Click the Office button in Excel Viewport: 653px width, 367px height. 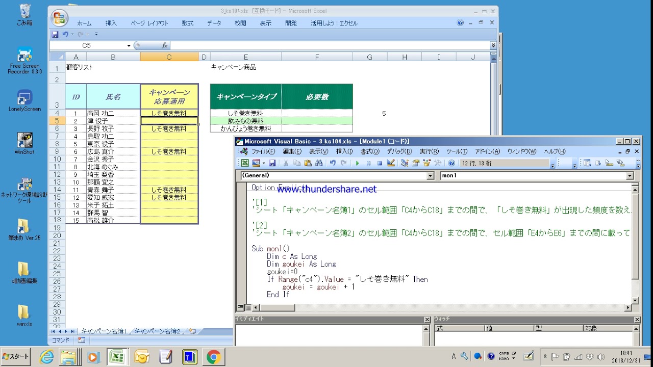click(x=59, y=19)
